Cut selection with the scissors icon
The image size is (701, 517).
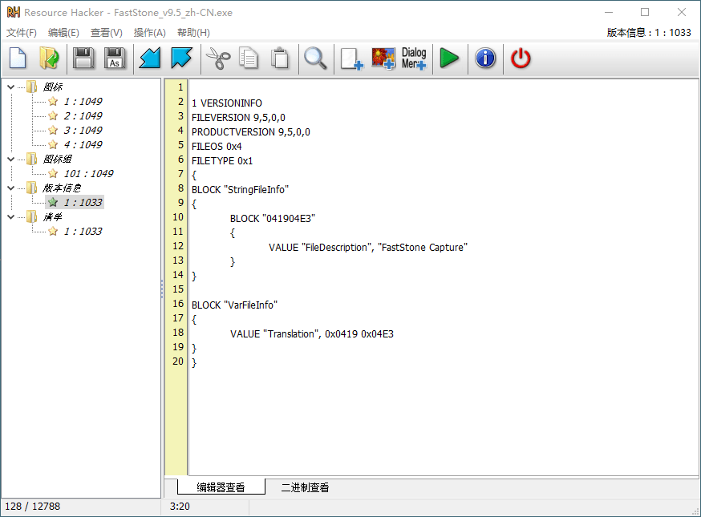click(217, 58)
